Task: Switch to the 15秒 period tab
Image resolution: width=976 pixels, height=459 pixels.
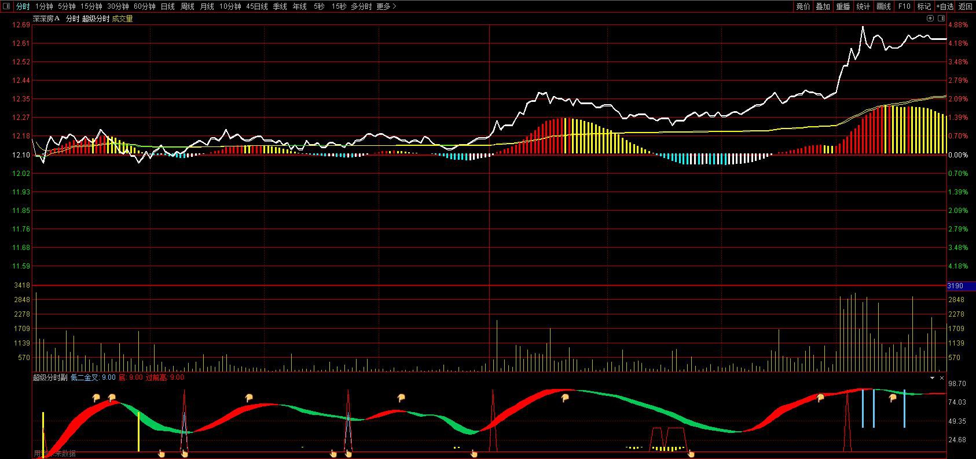Action: [x=339, y=6]
